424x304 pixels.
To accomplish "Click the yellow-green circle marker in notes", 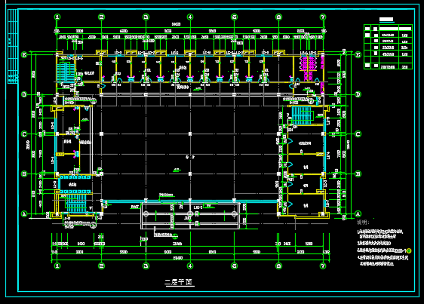I will coord(409,250).
